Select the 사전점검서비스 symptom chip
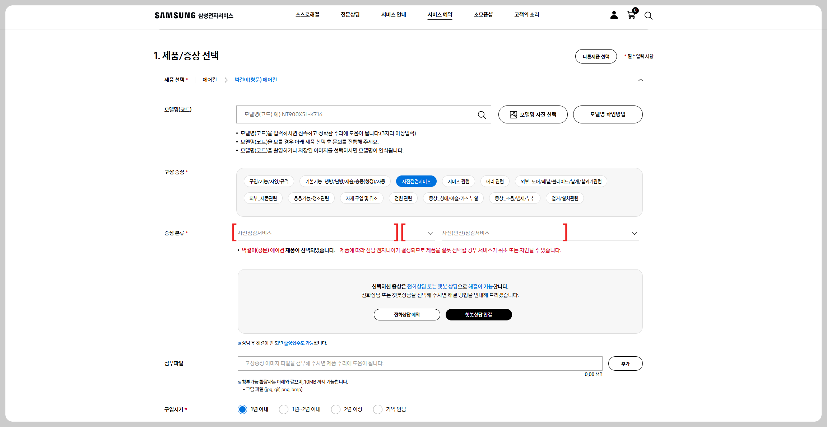This screenshot has height=427, width=827. point(416,182)
